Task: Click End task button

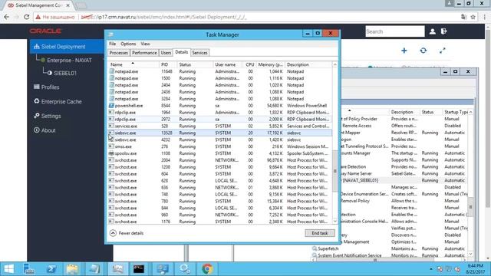Action: pos(320,233)
